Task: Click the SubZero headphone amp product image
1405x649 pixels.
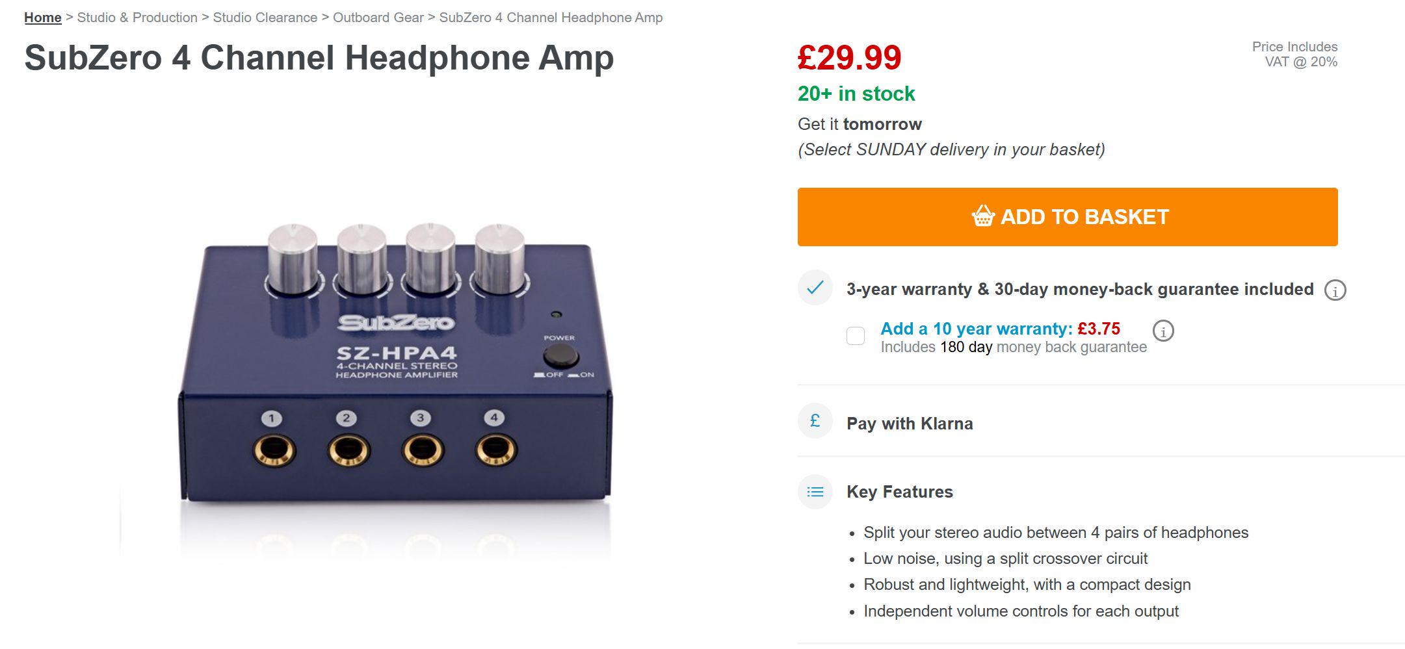Action: point(395,370)
